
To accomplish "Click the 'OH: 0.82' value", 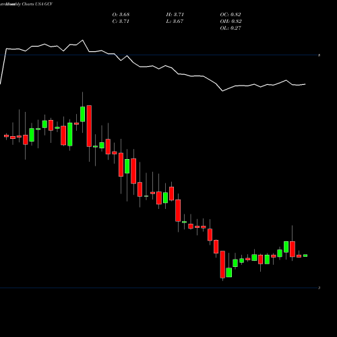I will [x=231, y=22].
